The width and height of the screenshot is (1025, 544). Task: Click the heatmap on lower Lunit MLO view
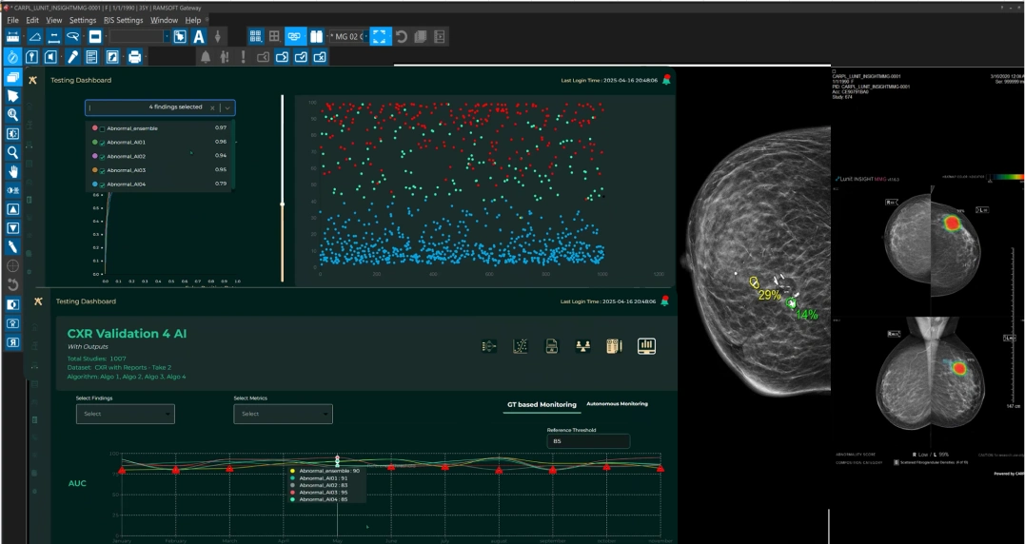point(959,368)
